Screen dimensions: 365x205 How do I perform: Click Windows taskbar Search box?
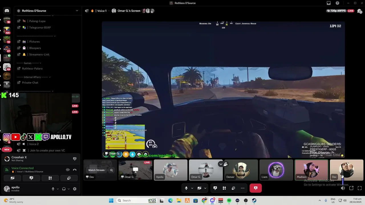(137, 200)
